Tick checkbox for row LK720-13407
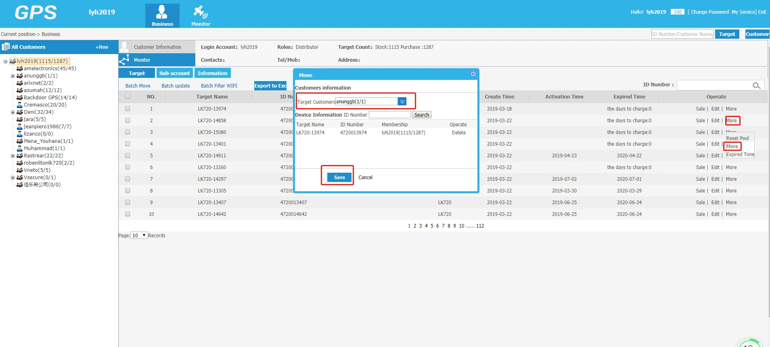 pos(128,202)
